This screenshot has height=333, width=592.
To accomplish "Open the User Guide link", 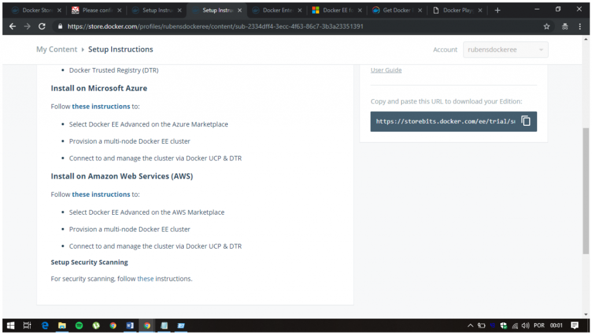I will [386, 70].
